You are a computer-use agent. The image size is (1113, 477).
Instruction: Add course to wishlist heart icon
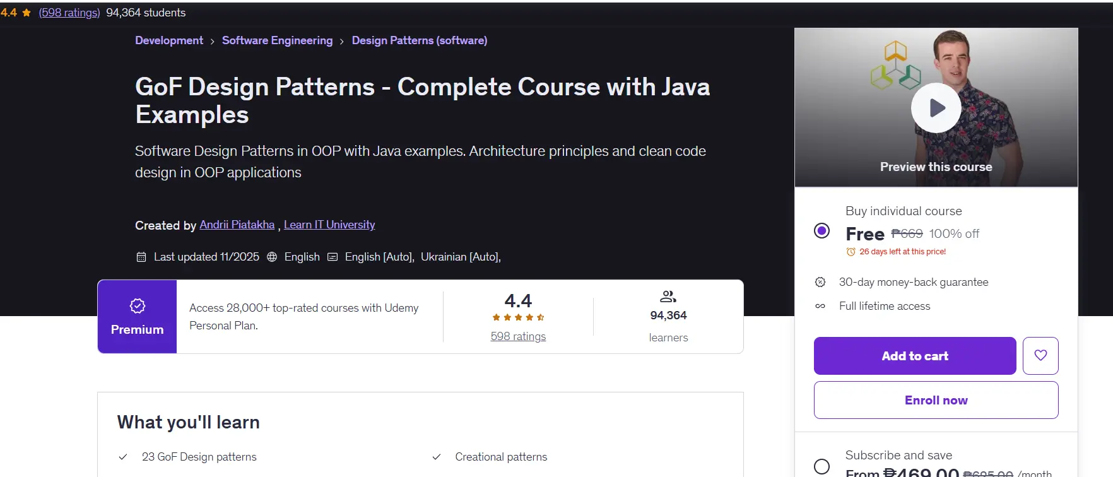pos(1040,356)
